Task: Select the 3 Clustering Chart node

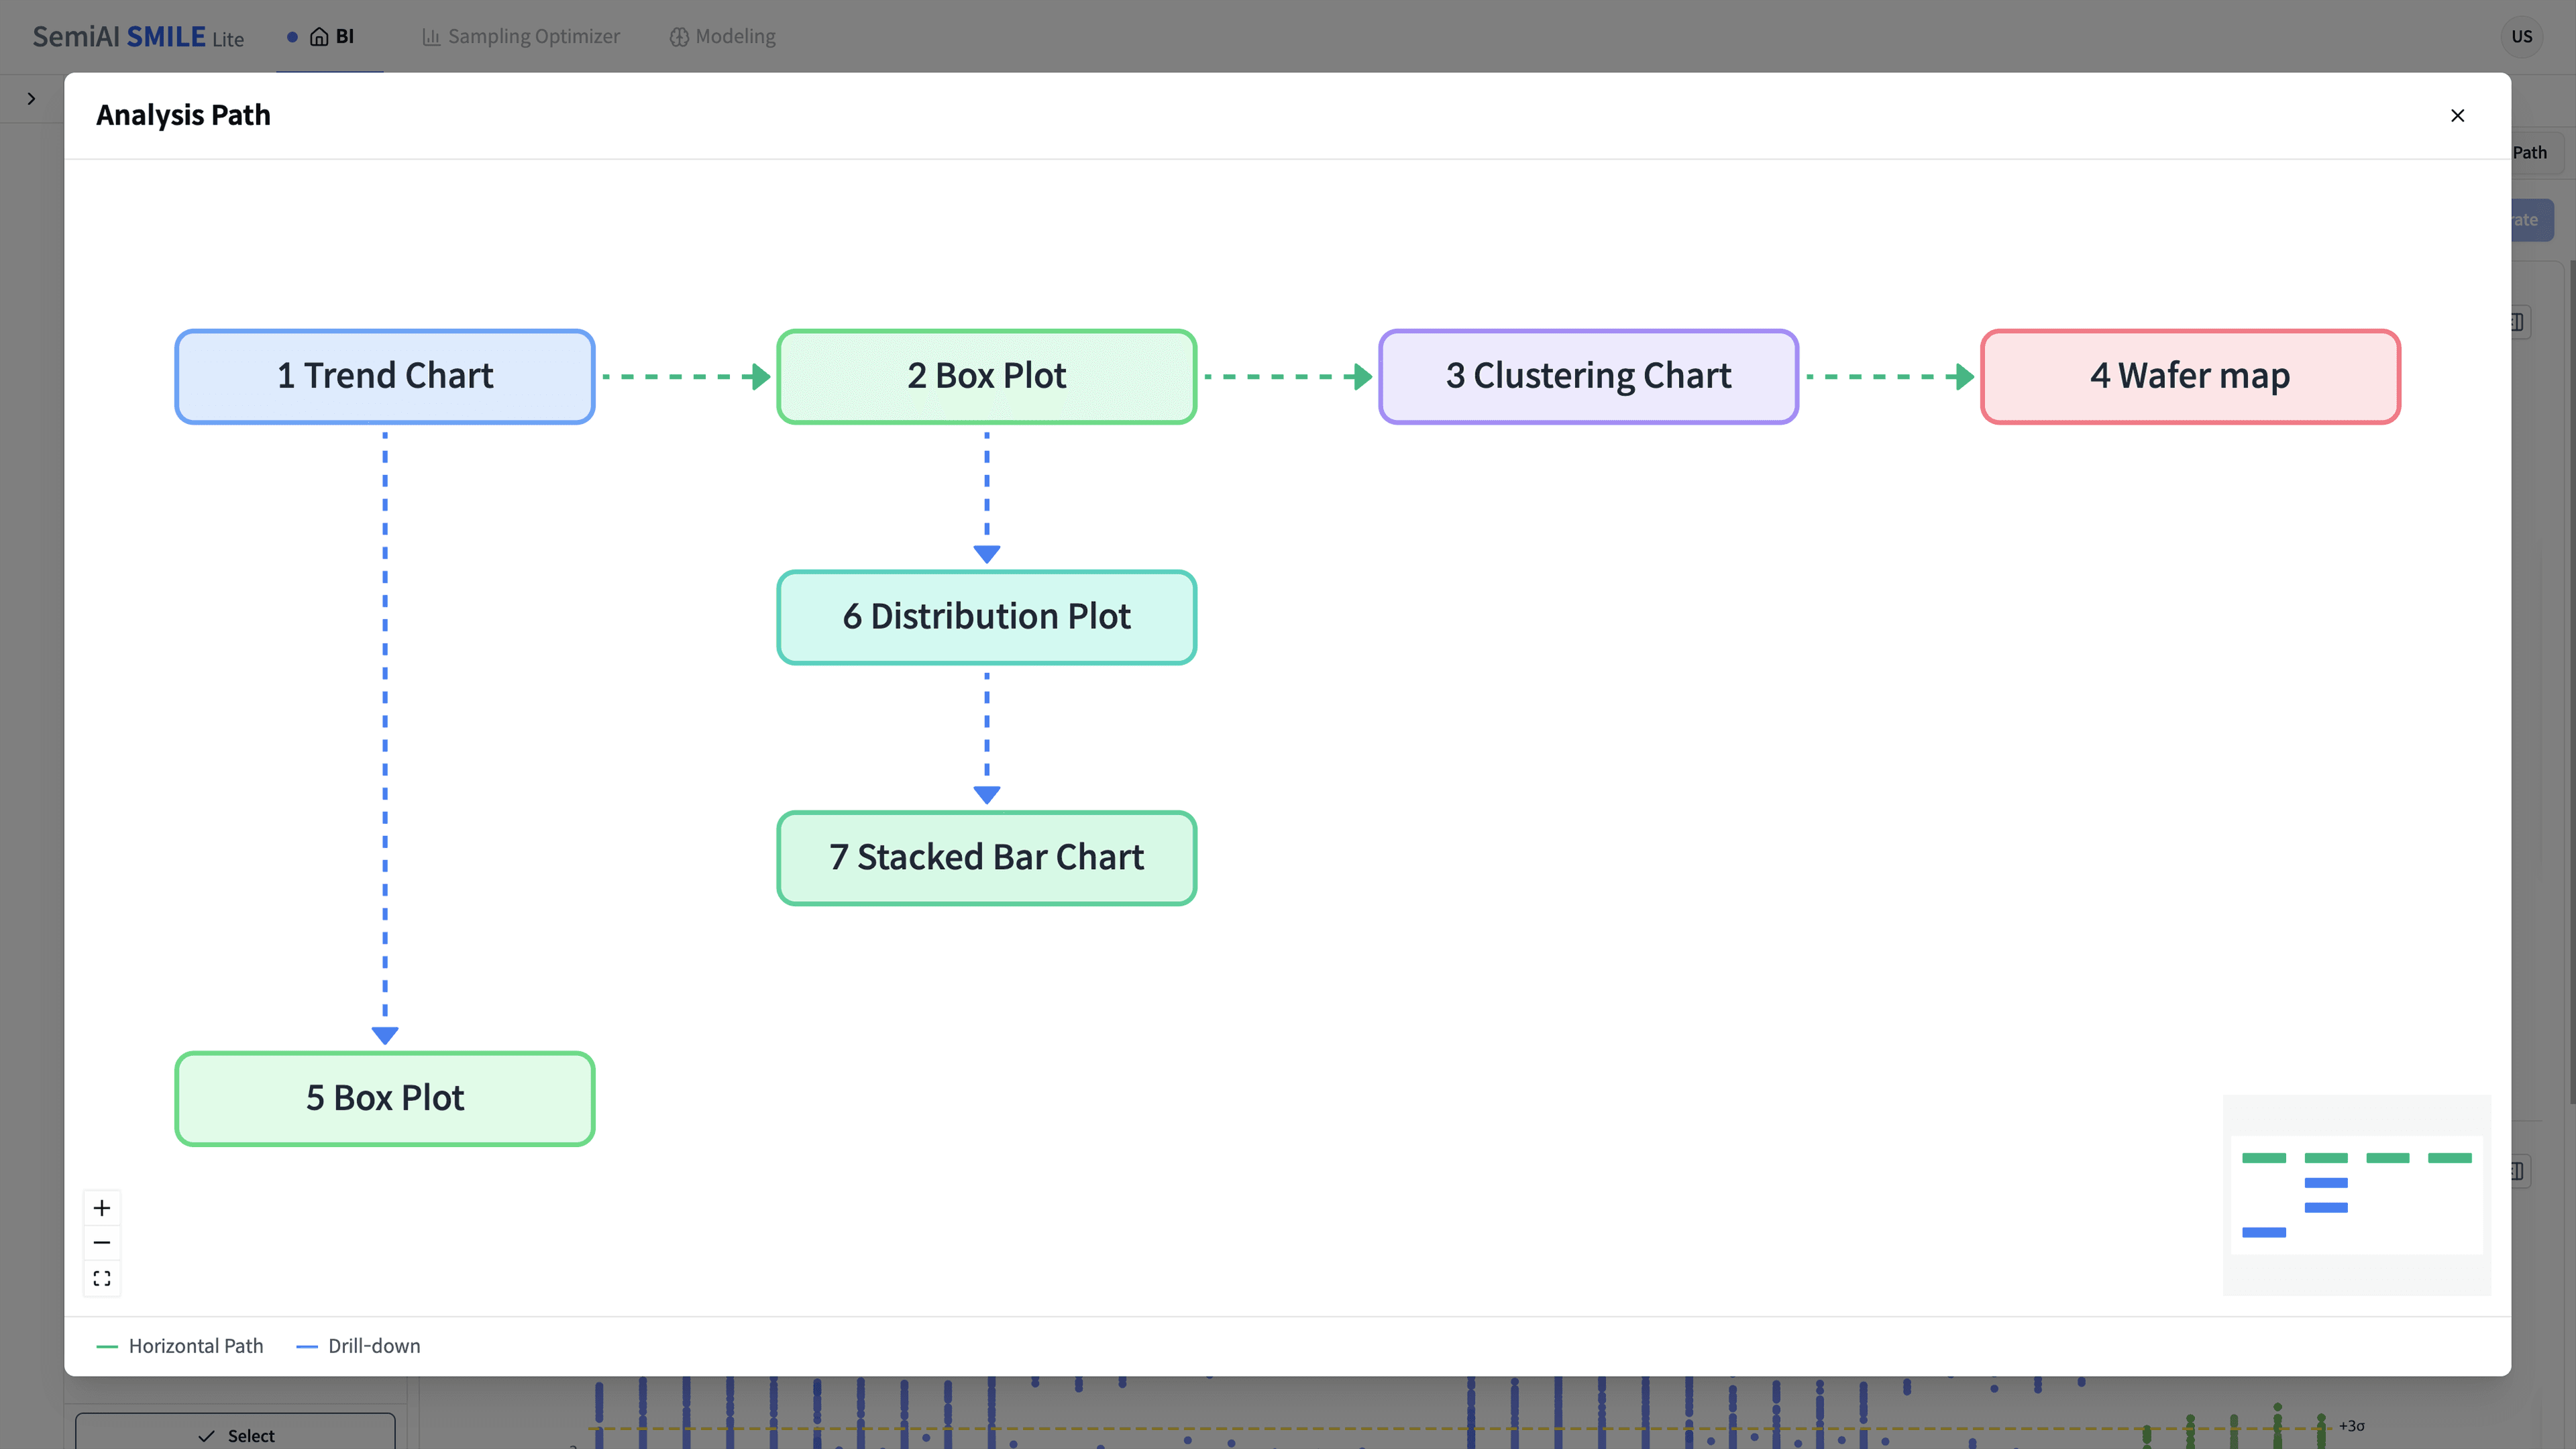Action: point(1588,376)
